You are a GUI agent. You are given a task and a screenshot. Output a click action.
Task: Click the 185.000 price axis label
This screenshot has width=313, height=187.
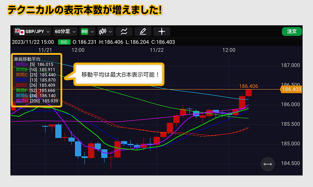[290, 144]
